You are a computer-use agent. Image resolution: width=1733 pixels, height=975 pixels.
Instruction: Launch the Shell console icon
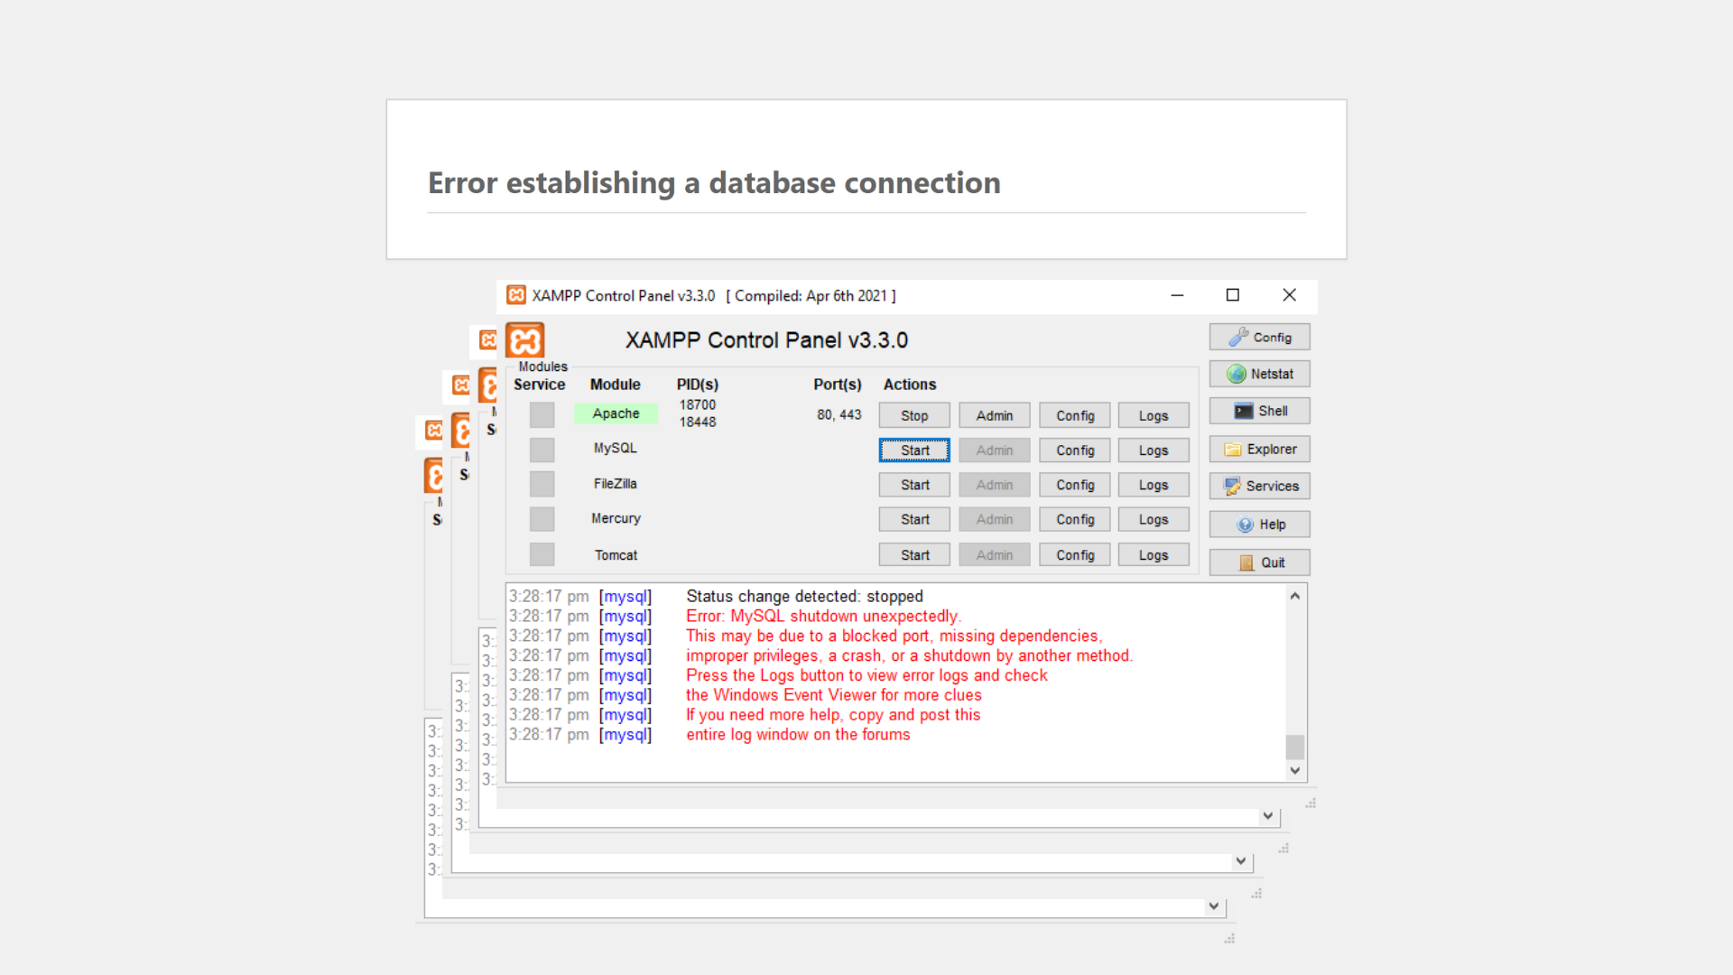pos(1258,410)
